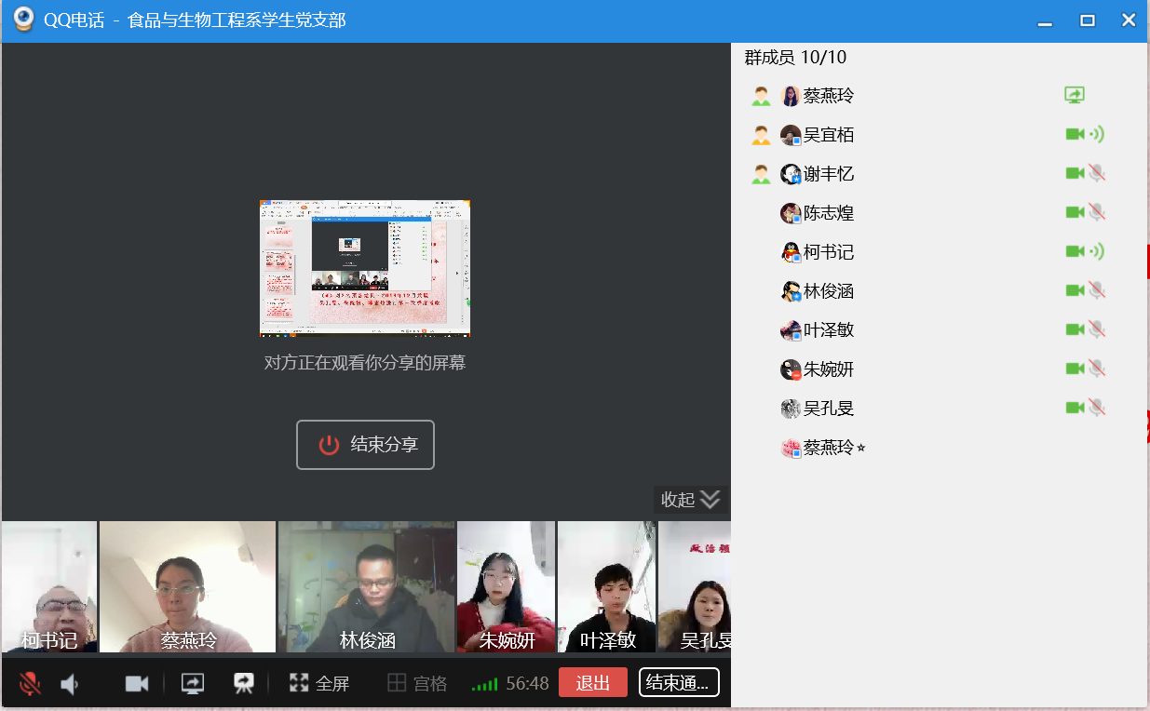Click the 对方正在观看你分享的屏幕 status text

[365, 363]
